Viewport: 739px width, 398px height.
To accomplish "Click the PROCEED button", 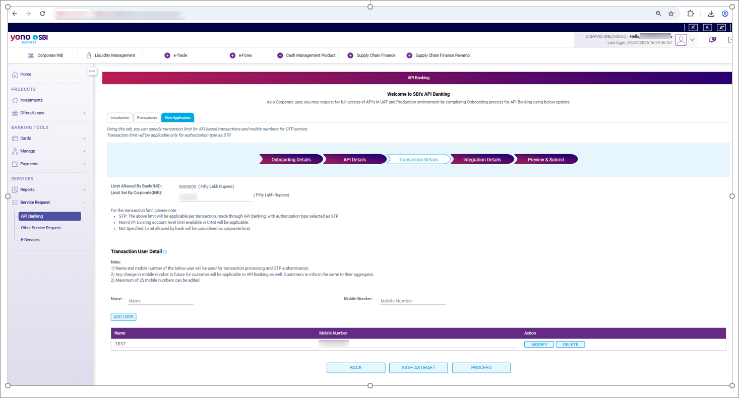I will 481,368.
